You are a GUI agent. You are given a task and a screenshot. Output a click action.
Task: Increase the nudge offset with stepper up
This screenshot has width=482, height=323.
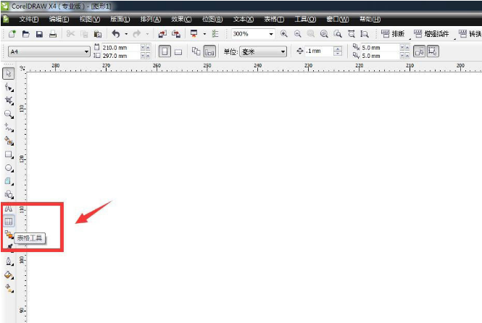click(x=338, y=49)
